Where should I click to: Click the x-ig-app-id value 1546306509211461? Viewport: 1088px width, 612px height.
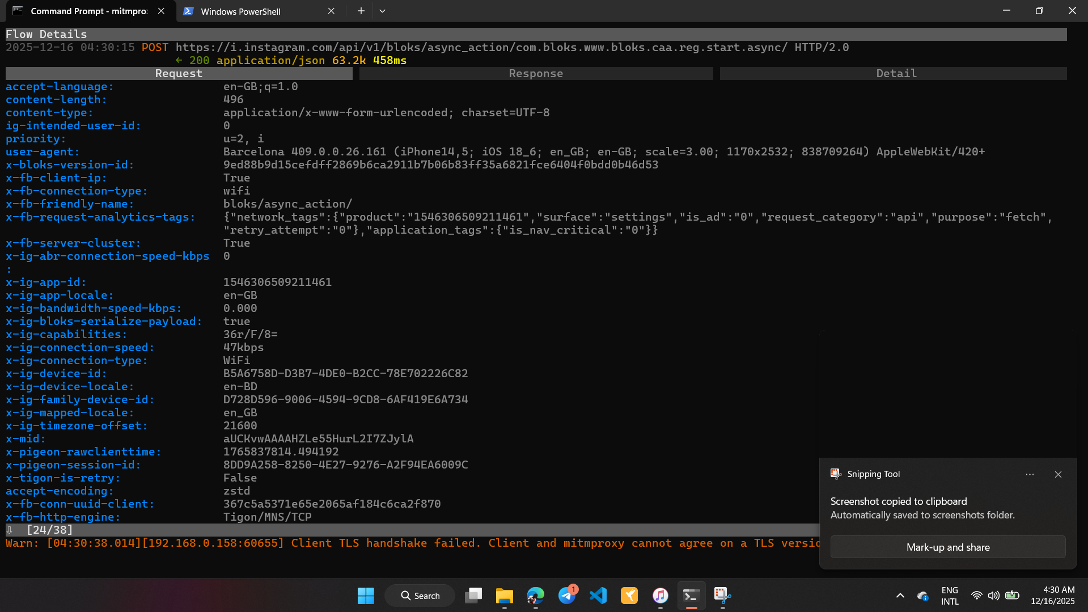tap(277, 282)
